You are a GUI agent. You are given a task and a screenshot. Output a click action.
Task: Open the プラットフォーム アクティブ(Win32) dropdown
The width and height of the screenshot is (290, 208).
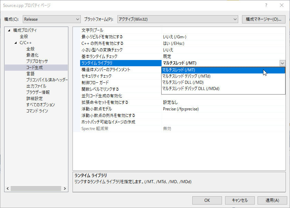pos(177,19)
